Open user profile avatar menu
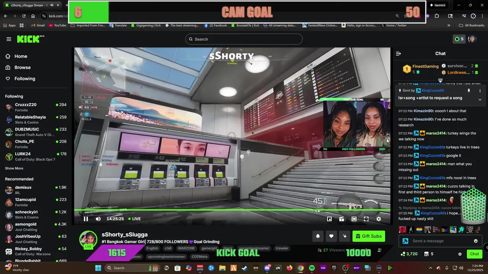Screen dimensions: 488x274 pyautogui.click(x=472, y=39)
